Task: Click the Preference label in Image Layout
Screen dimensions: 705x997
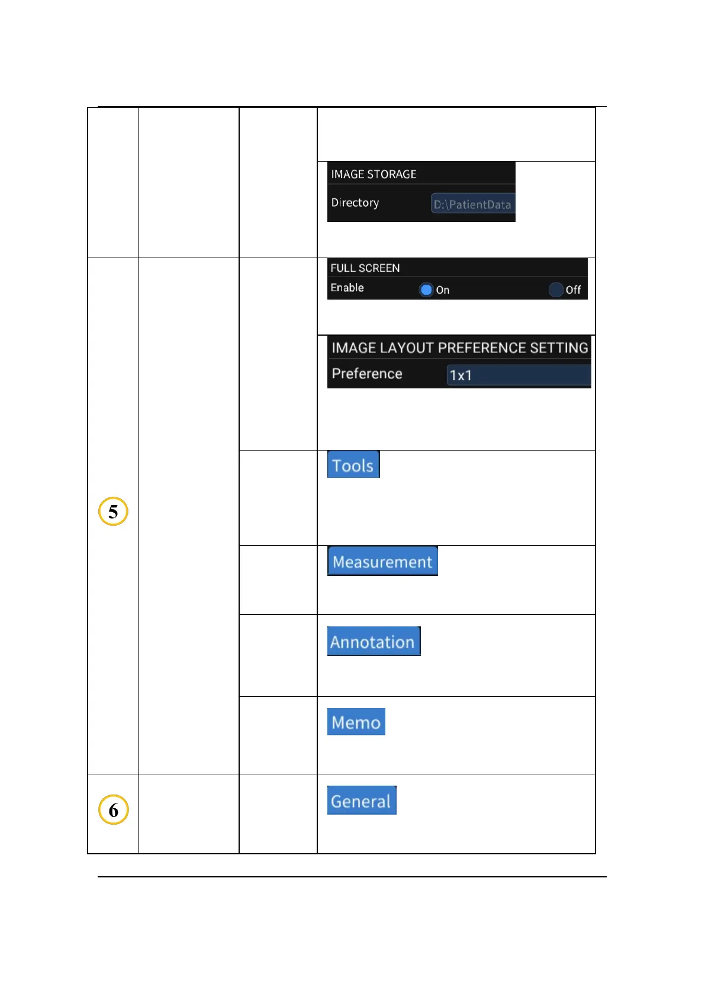Action: point(367,374)
